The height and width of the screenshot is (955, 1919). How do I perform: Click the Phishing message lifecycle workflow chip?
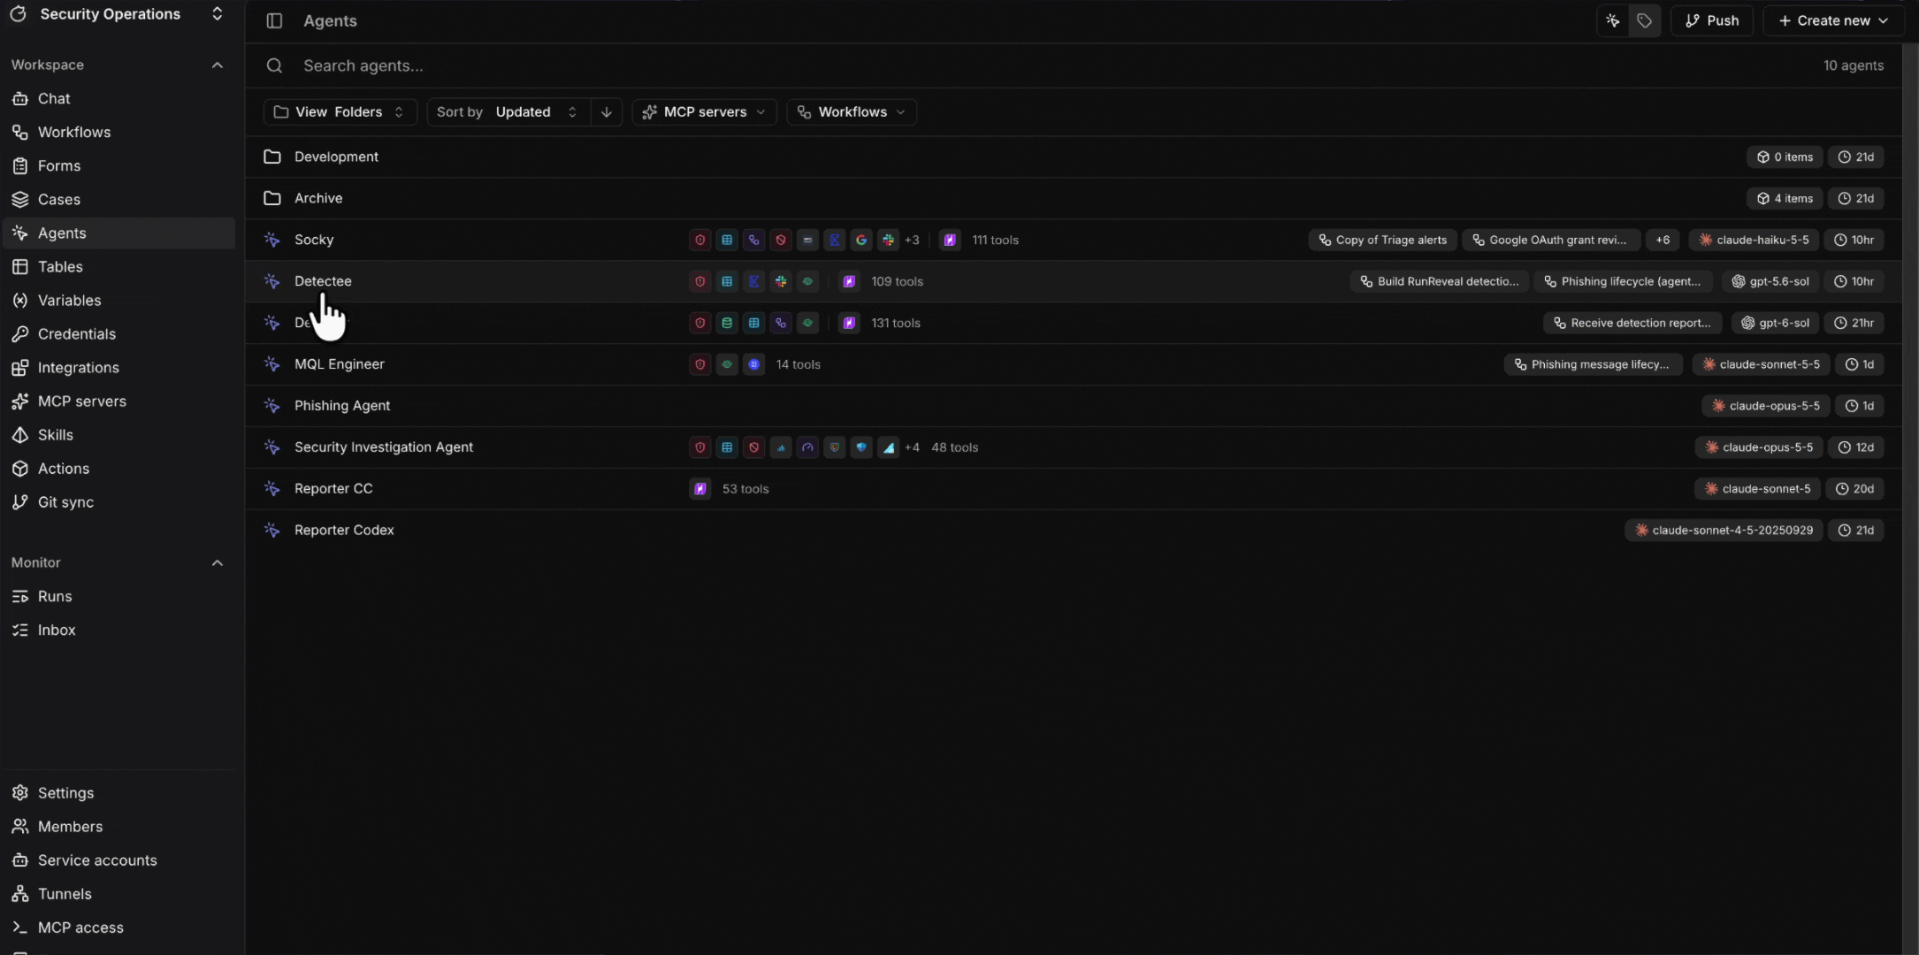(x=1592, y=364)
